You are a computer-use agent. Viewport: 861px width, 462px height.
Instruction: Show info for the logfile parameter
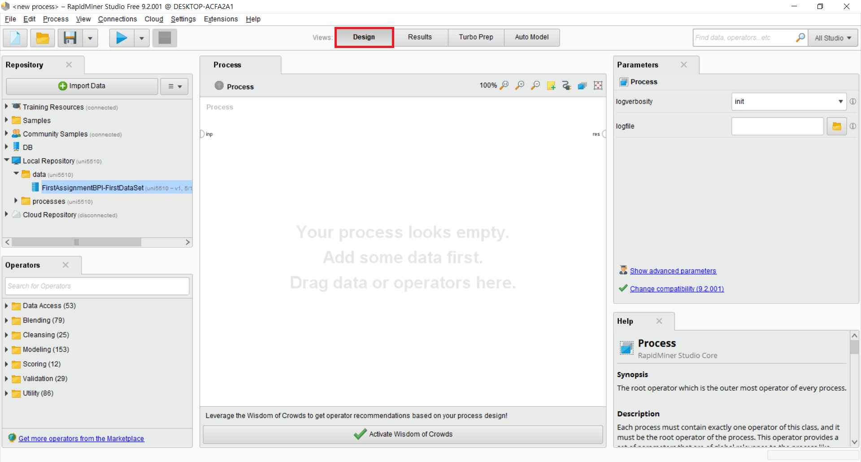click(853, 126)
